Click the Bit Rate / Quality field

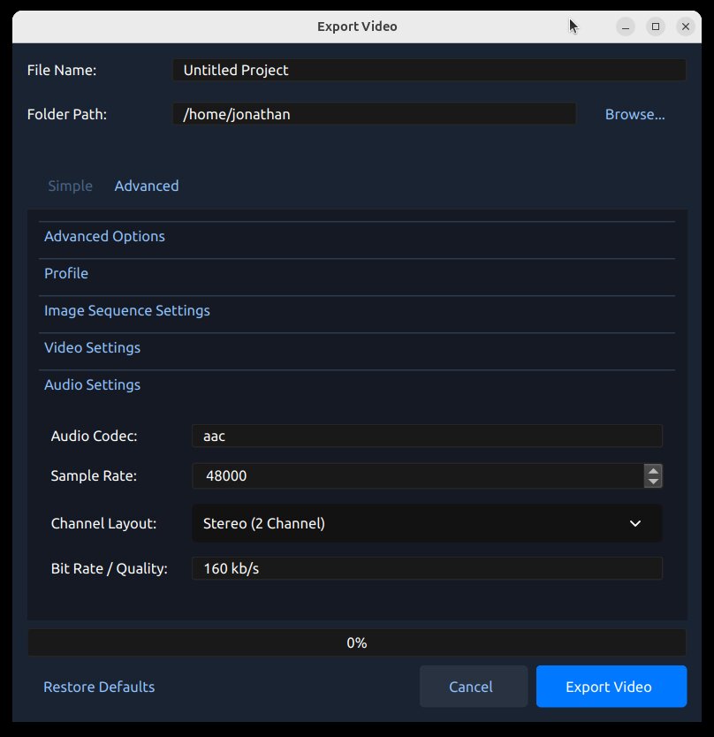tap(426, 568)
